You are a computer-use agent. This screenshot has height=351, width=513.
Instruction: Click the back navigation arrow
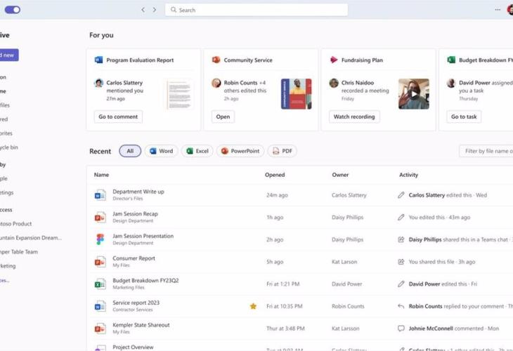pyautogui.click(x=143, y=10)
